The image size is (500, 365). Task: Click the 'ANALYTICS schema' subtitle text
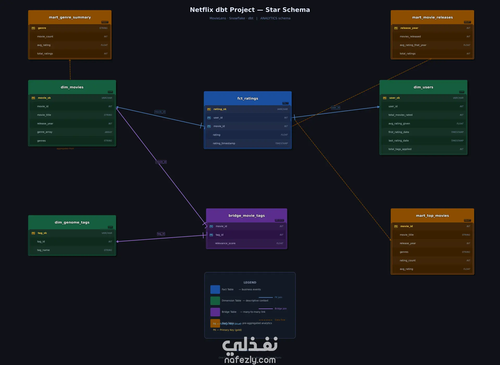[x=275, y=18]
